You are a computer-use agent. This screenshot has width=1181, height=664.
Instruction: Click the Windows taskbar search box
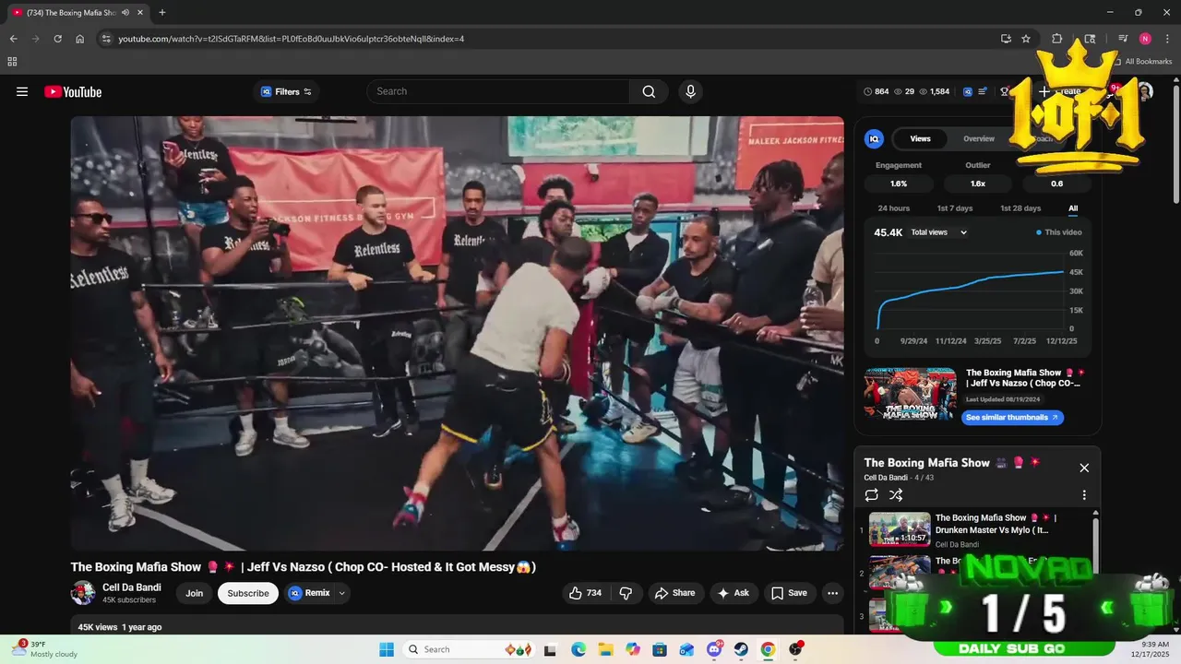(x=468, y=649)
